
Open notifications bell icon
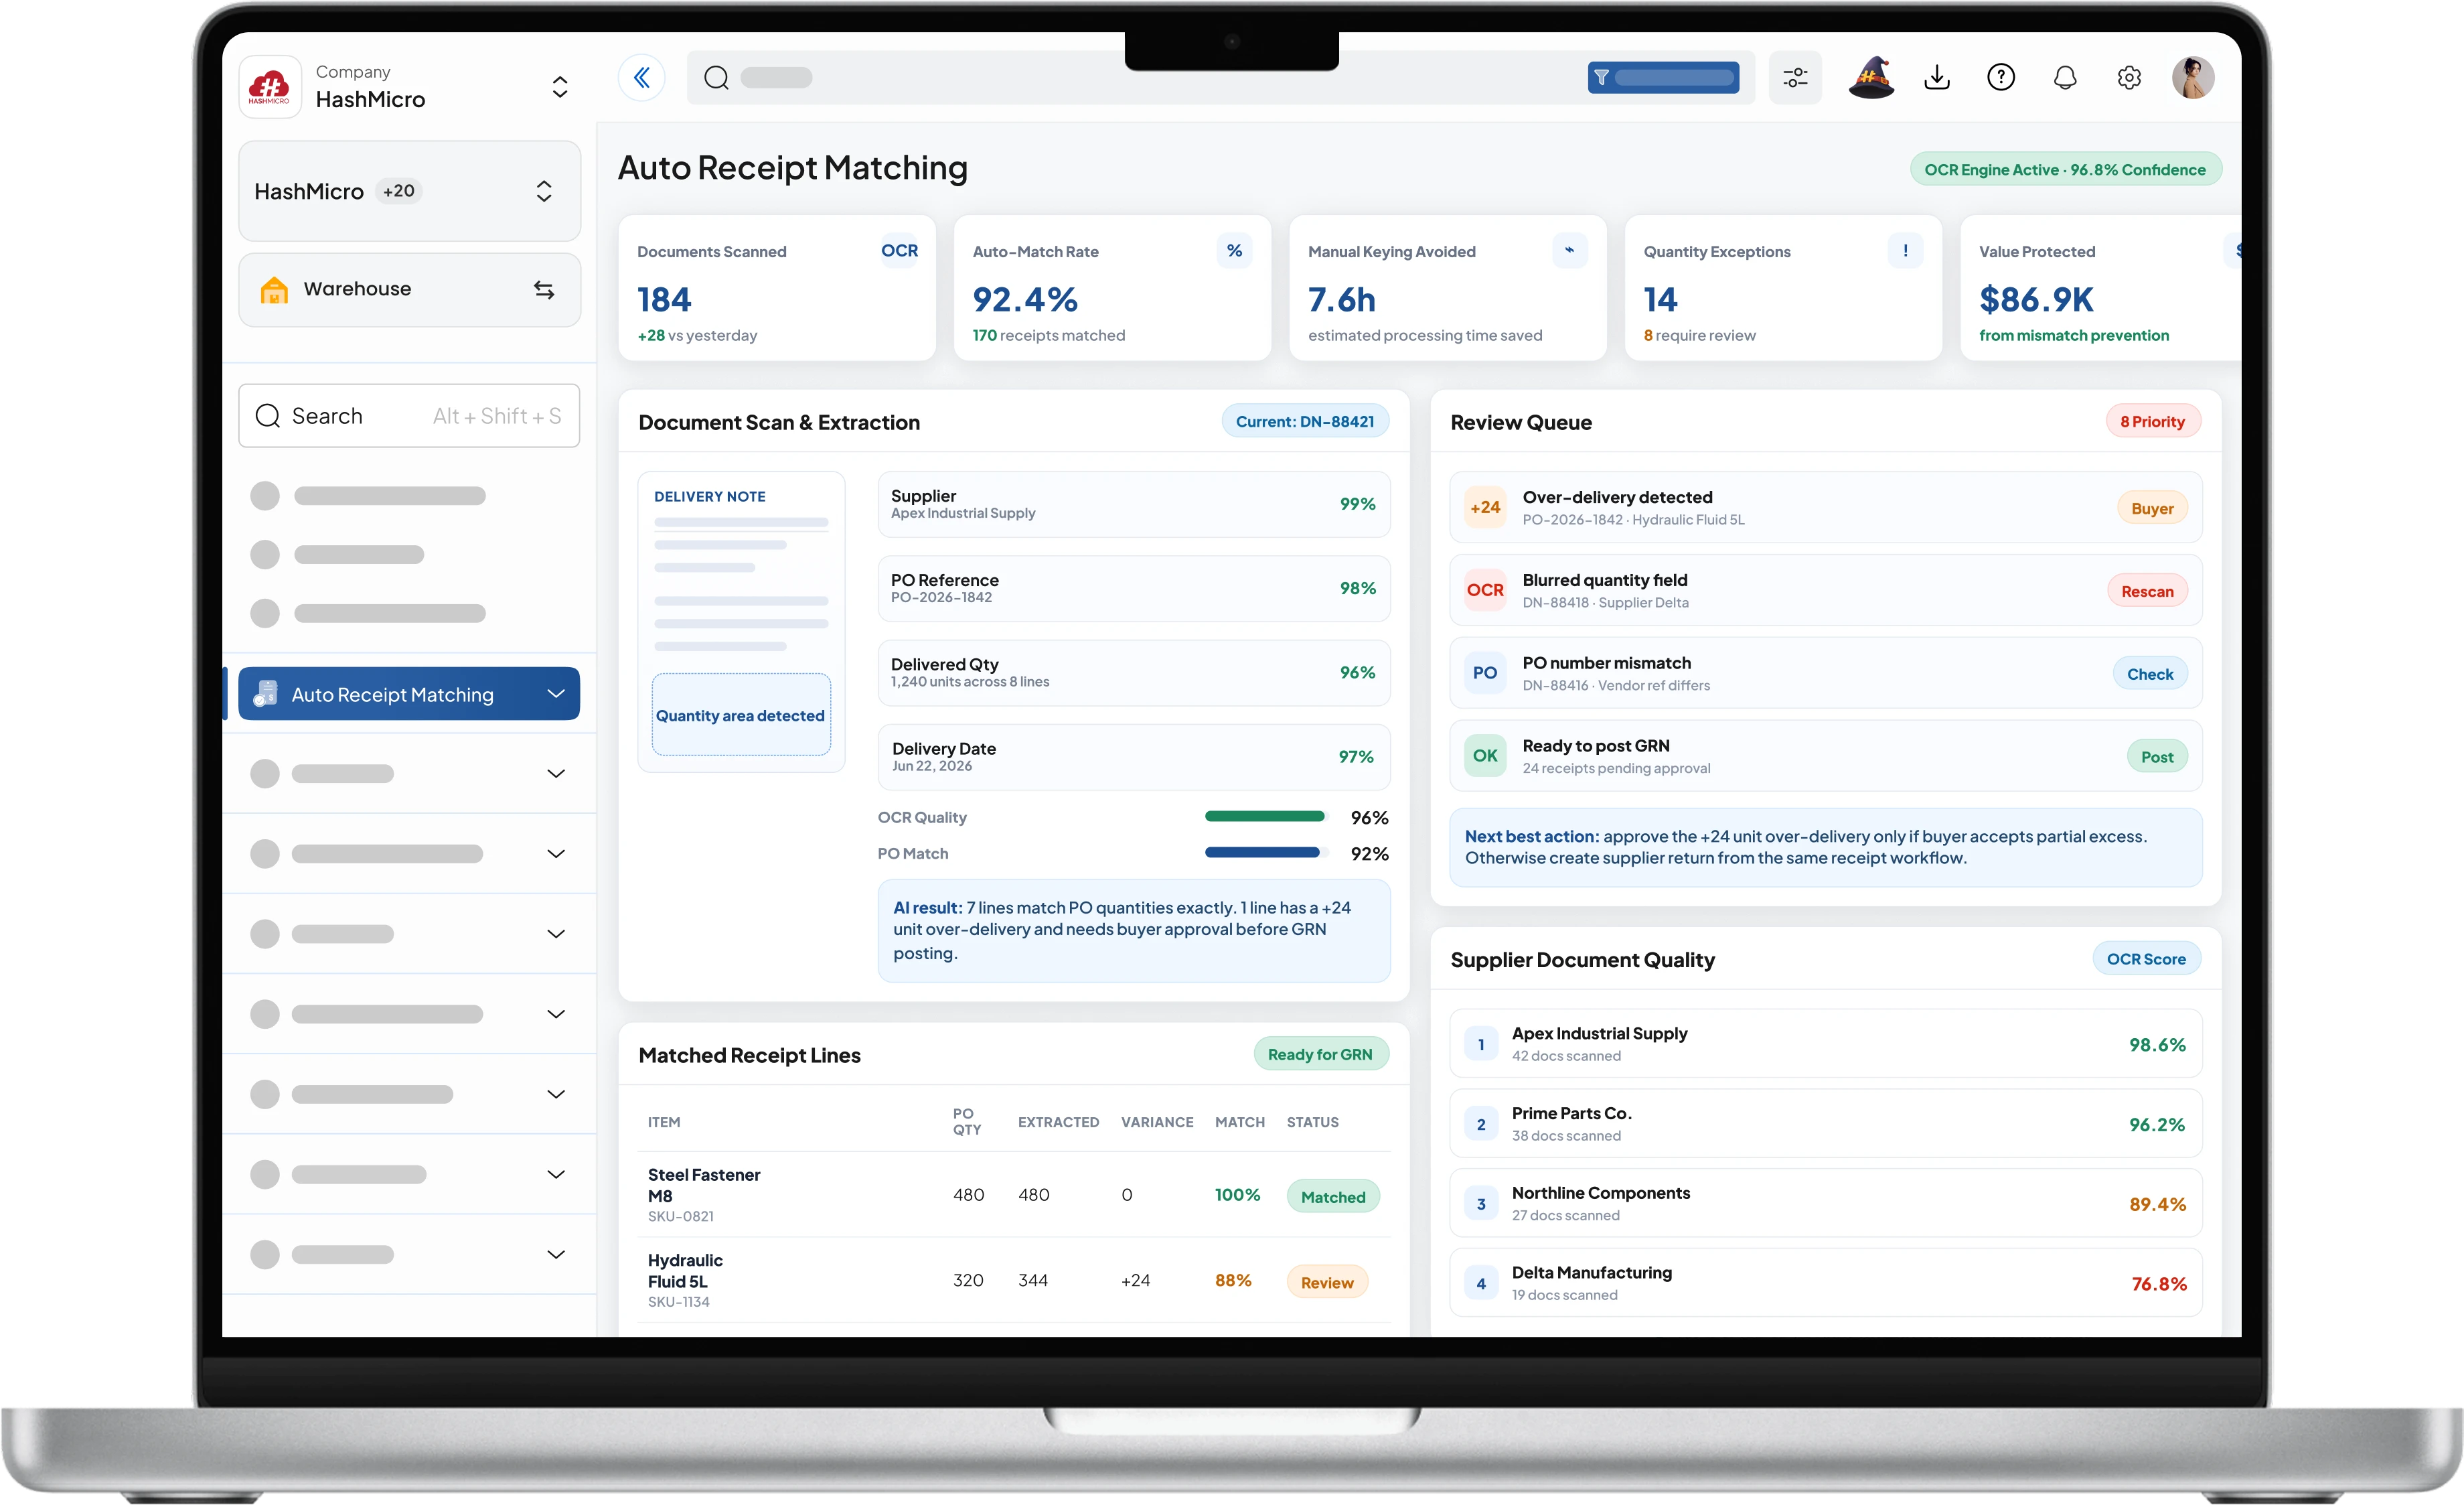pyautogui.click(x=2065, y=77)
